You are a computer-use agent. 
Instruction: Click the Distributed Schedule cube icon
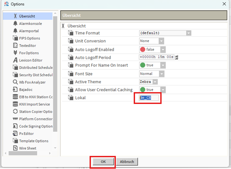pyautogui.click(x=15, y=67)
